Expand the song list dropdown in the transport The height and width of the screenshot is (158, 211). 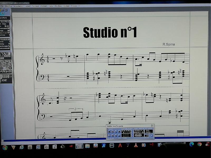[152, 136]
